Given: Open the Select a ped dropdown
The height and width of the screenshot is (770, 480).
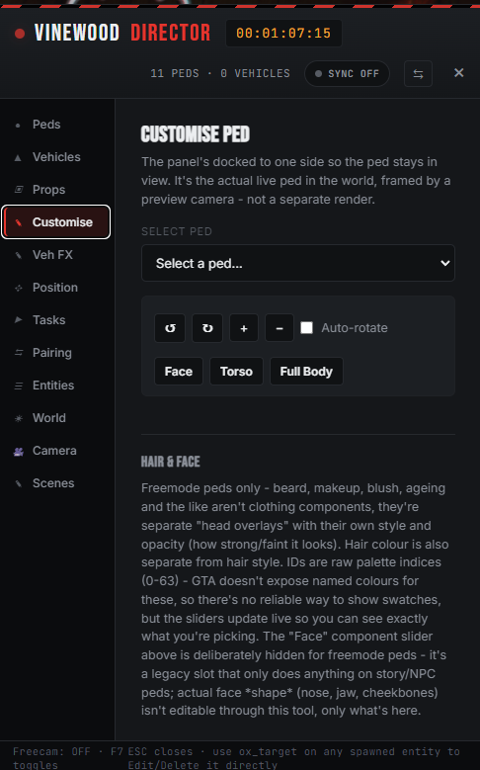Looking at the screenshot, I should coord(298,263).
